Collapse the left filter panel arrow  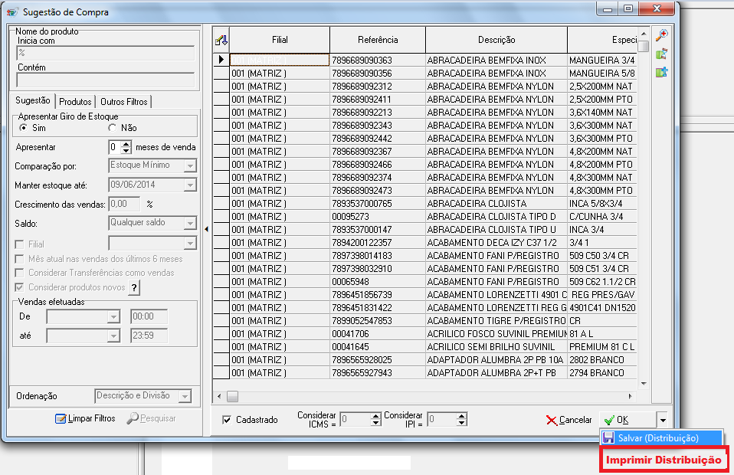pos(206,229)
